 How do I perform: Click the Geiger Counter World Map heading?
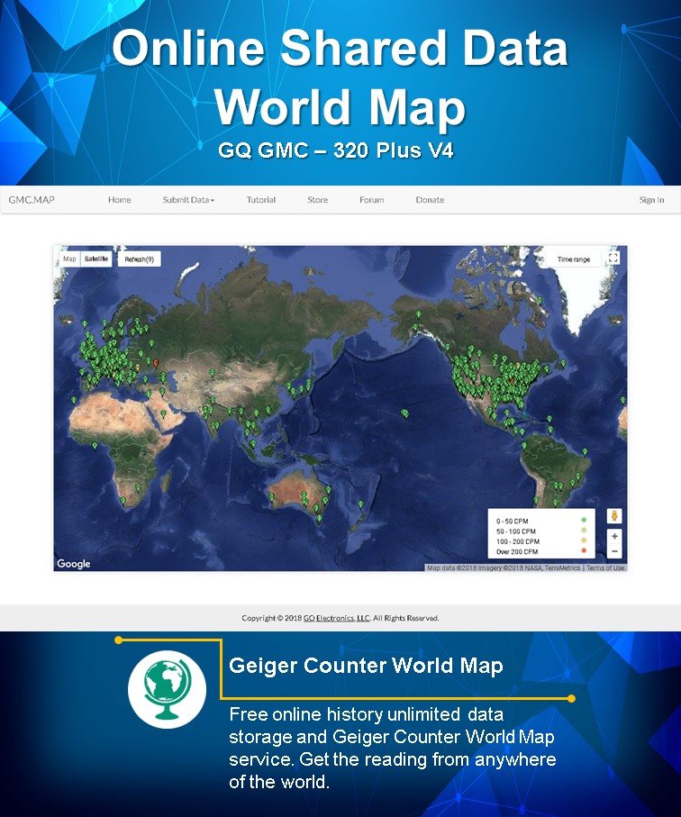[366, 666]
